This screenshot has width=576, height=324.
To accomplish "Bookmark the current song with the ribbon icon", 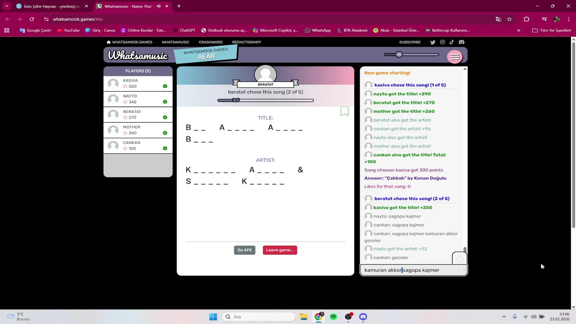I will click(344, 111).
